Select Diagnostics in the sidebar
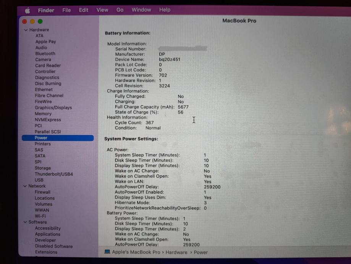Image resolution: width=351 pixels, height=264 pixels. coord(47,78)
